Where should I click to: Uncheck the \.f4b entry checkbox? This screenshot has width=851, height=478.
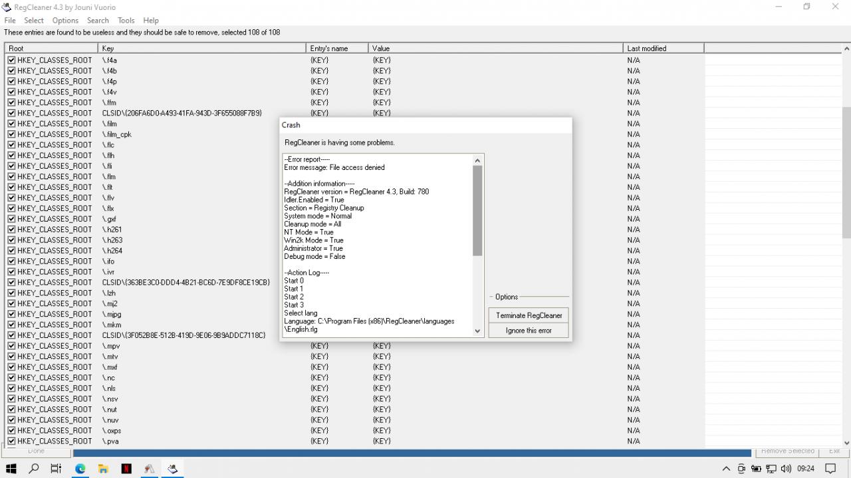(11, 70)
